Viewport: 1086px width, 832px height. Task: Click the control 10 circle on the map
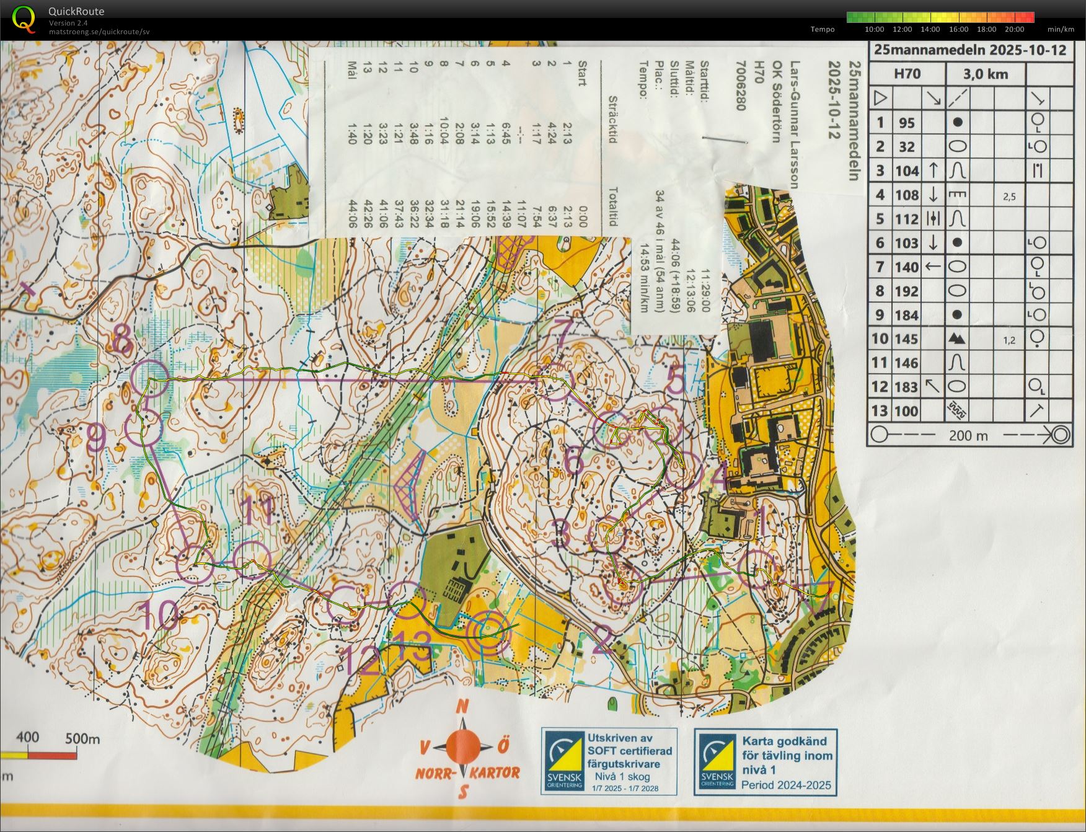[194, 564]
